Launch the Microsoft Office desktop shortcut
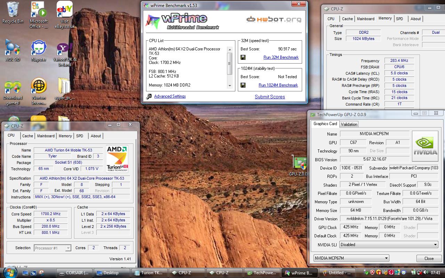Viewport: 445px width, 278px height. [39, 15]
